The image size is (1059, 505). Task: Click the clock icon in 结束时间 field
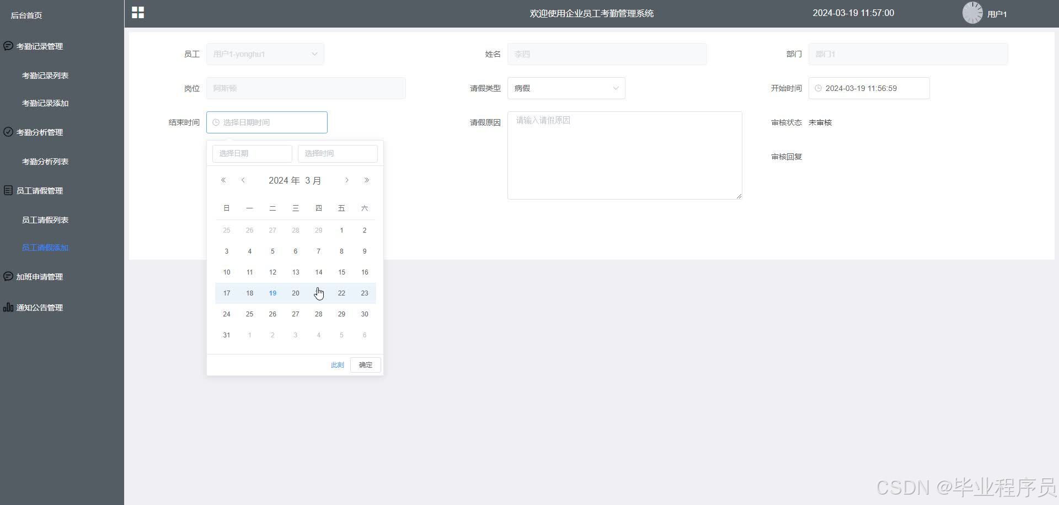pyautogui.click(x=216, y=122)
